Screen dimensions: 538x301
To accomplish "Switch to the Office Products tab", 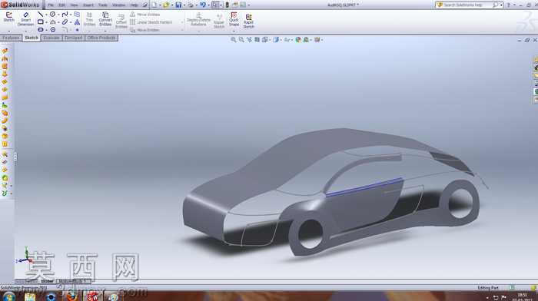I will pyautogui.click(x=101, y=38).
